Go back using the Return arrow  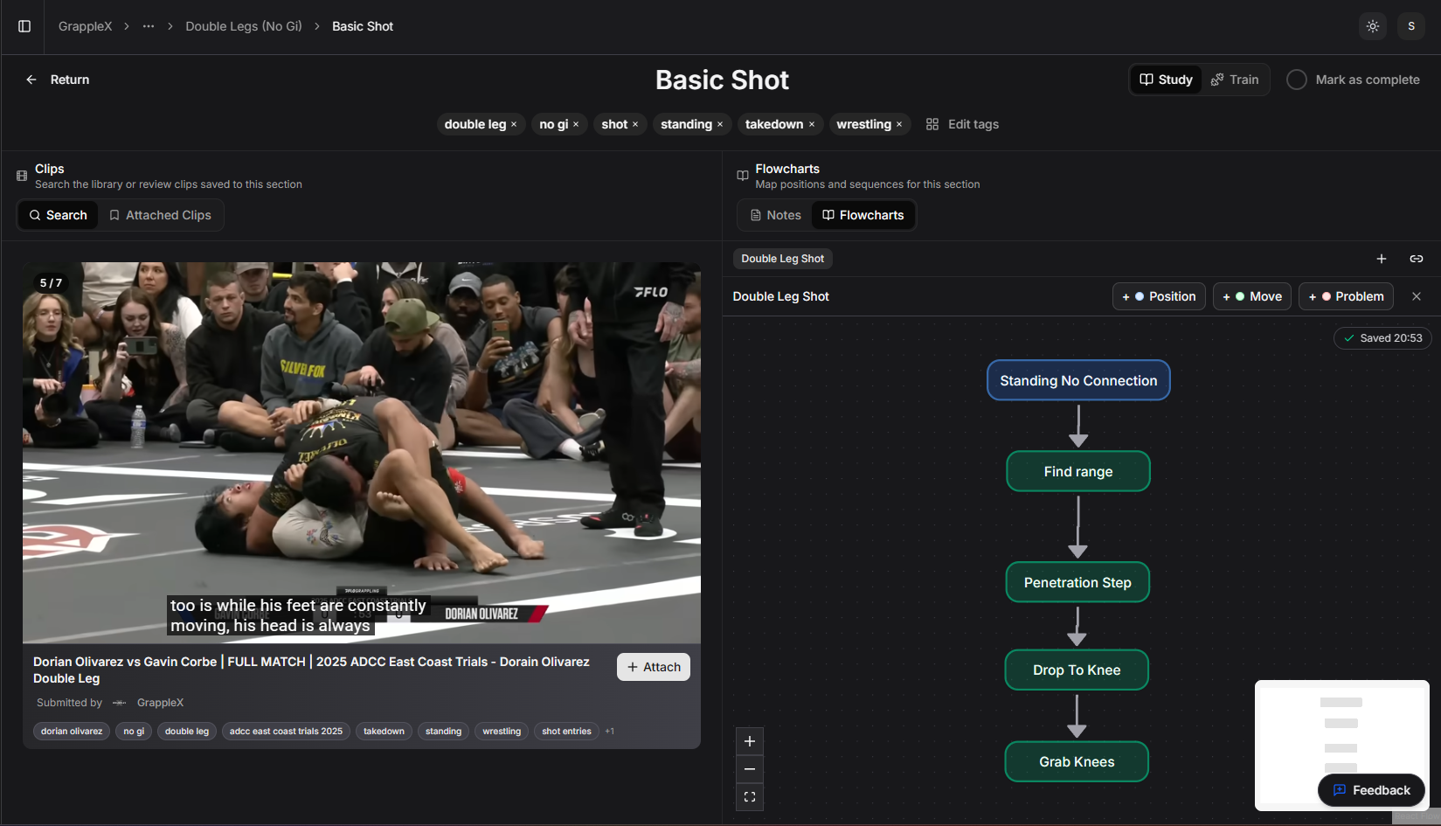click(57, 80)
